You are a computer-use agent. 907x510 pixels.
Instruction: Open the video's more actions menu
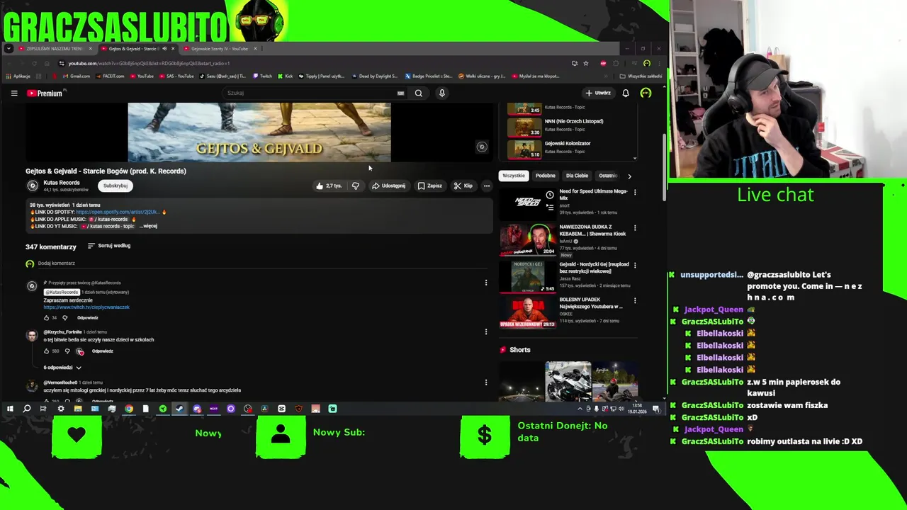coord(487,186)
